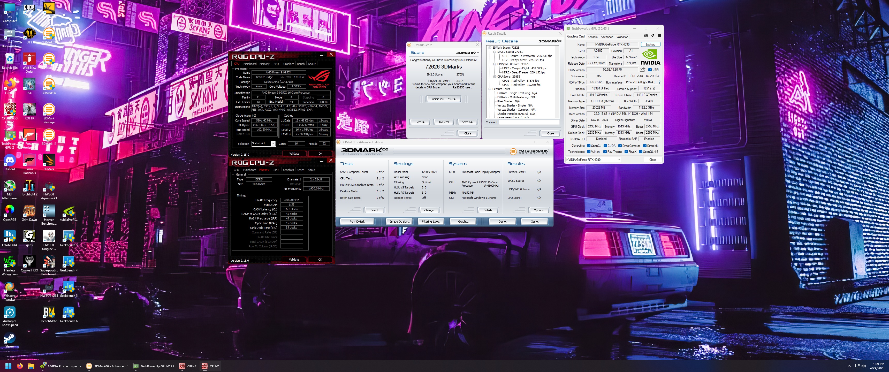
Task: Open File Explorer from the taskbar
Action: [x=31, y=366]
